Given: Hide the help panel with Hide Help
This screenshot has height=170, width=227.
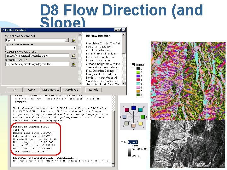Looking at the screenshot, I should coord(71,90).
